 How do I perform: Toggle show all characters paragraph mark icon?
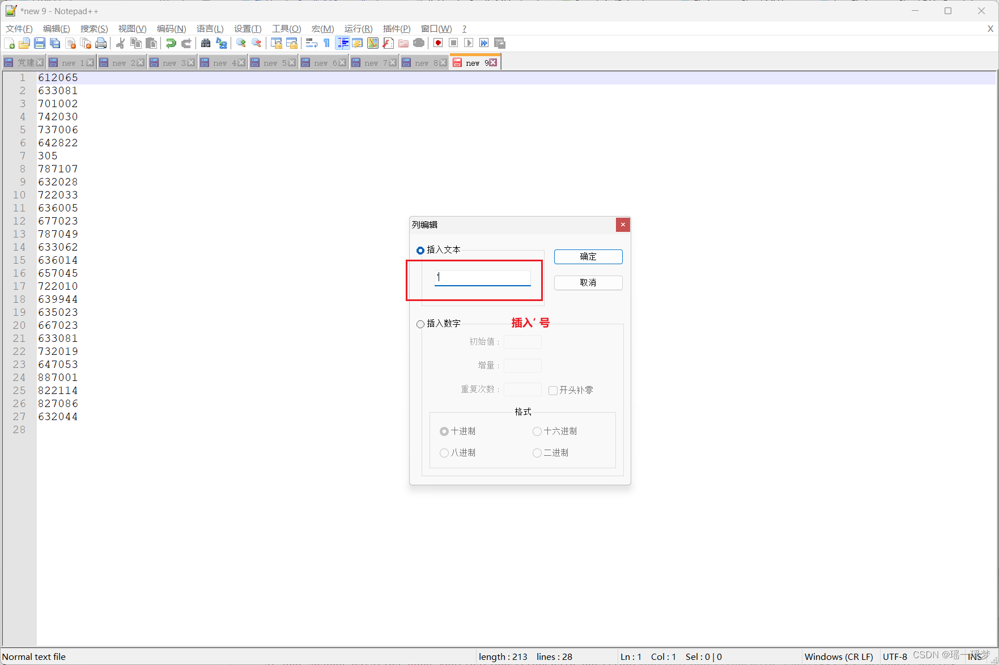[x=326, y=43]
